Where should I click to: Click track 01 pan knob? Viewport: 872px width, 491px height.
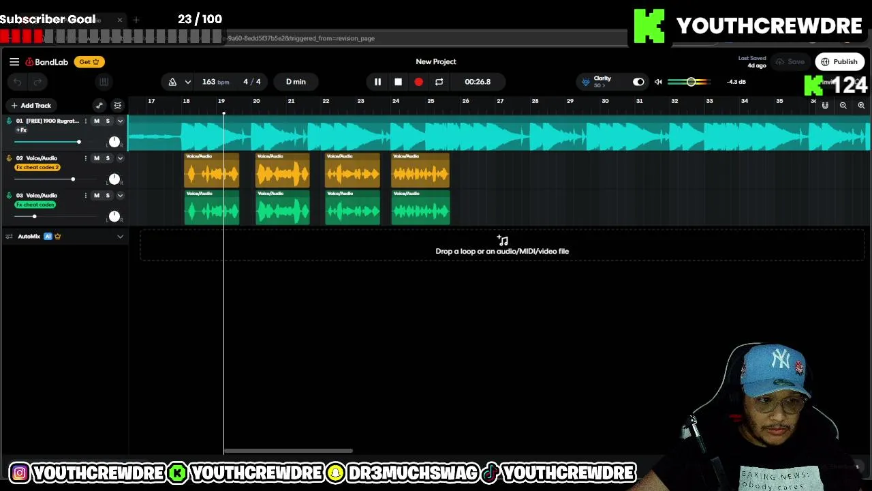tap(114, 142)
